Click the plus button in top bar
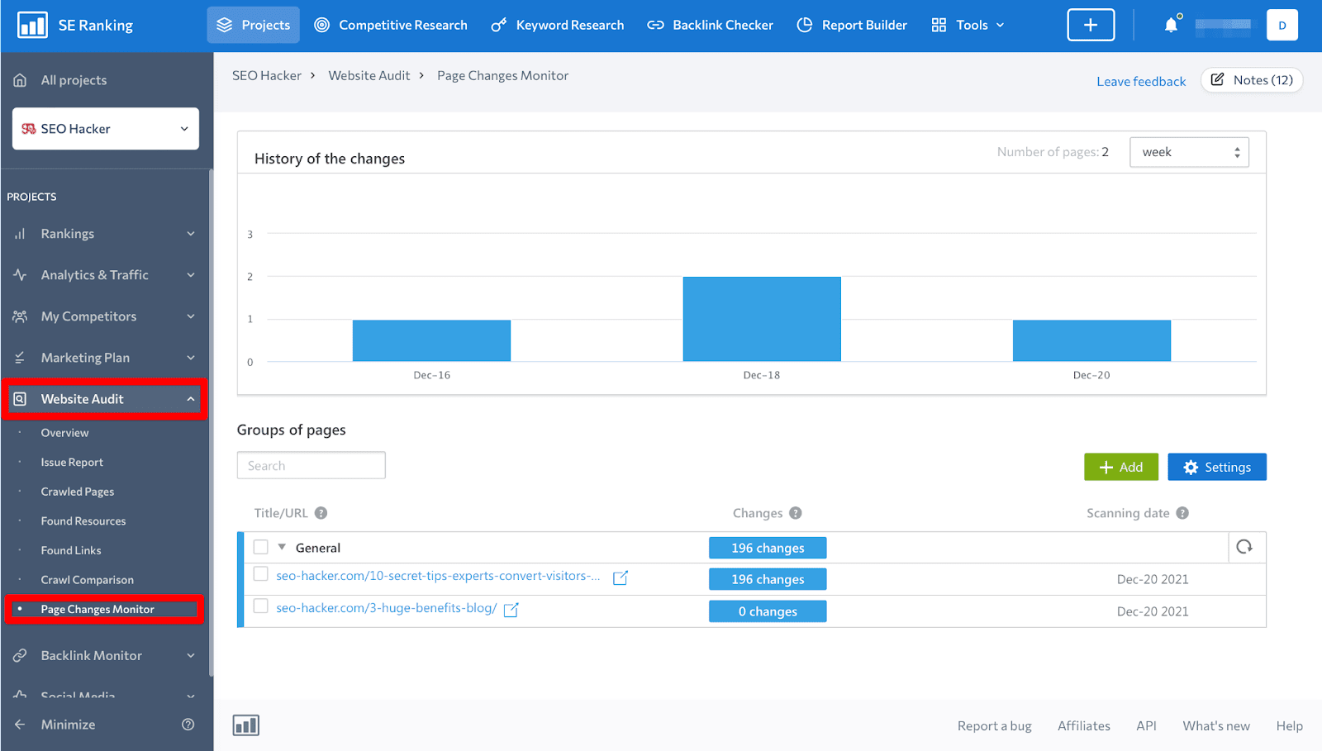1322x751 pixels. tap(1091, 25)
